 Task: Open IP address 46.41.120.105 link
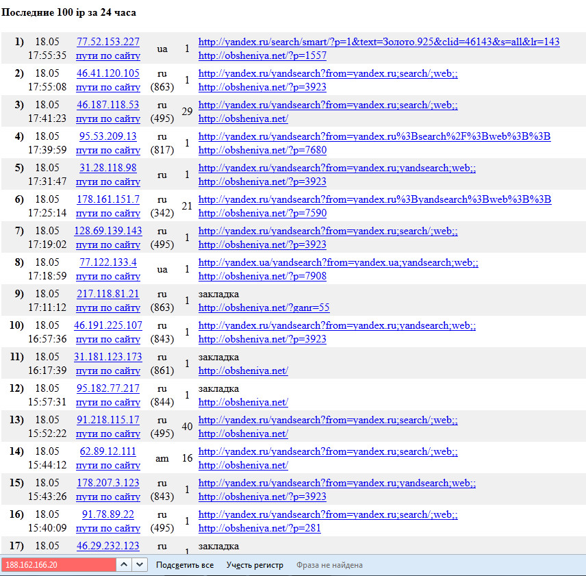pos(108,73)
